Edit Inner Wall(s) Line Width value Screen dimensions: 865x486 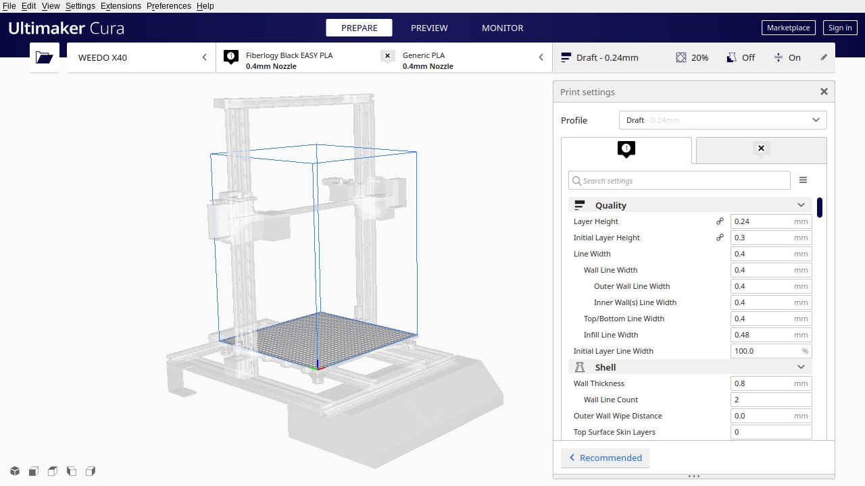771,302
